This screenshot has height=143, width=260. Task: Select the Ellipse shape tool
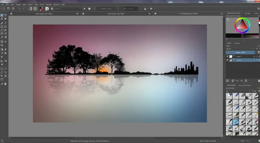pos(5,26)
